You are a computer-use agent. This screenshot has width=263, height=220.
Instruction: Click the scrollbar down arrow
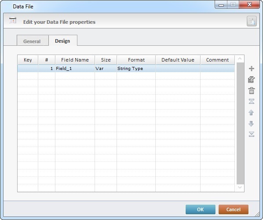tap(240, 187)
